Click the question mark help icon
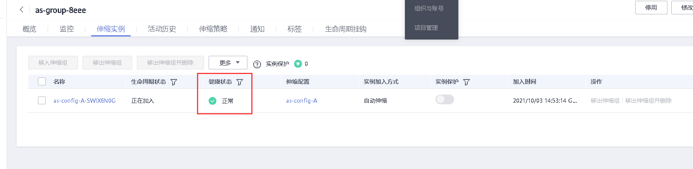The image size is (693, 169). click(x=257, y=64)
